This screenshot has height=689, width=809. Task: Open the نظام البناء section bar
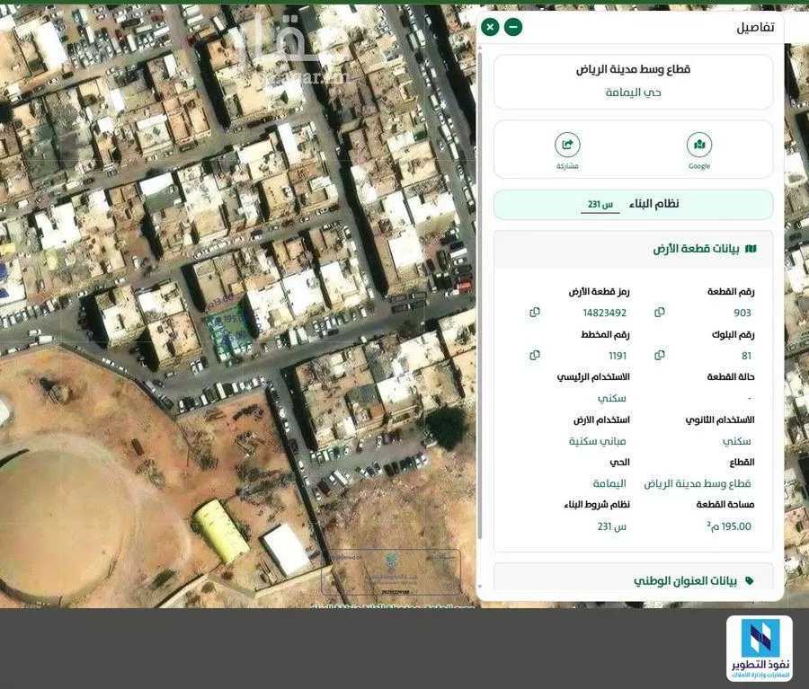(632, 203)
